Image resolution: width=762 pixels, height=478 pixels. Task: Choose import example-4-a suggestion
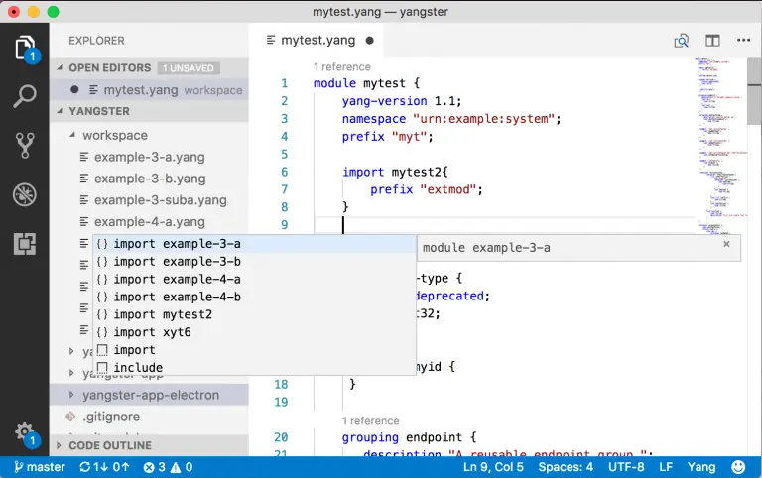[x=254, y=279]
